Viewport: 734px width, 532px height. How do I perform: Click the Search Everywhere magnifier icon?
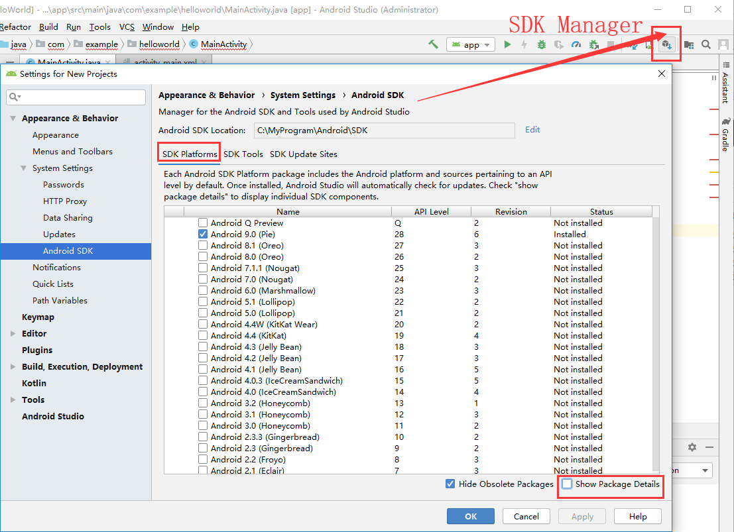point(706,44)
